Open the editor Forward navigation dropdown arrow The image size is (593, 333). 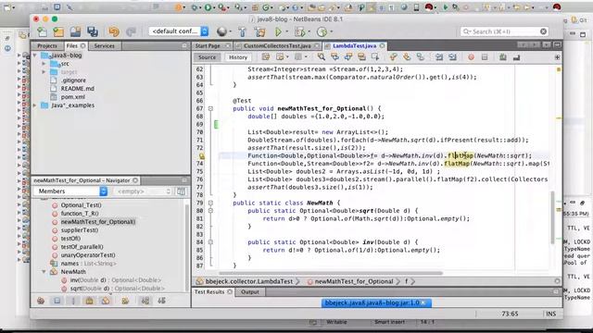point(306,57)
